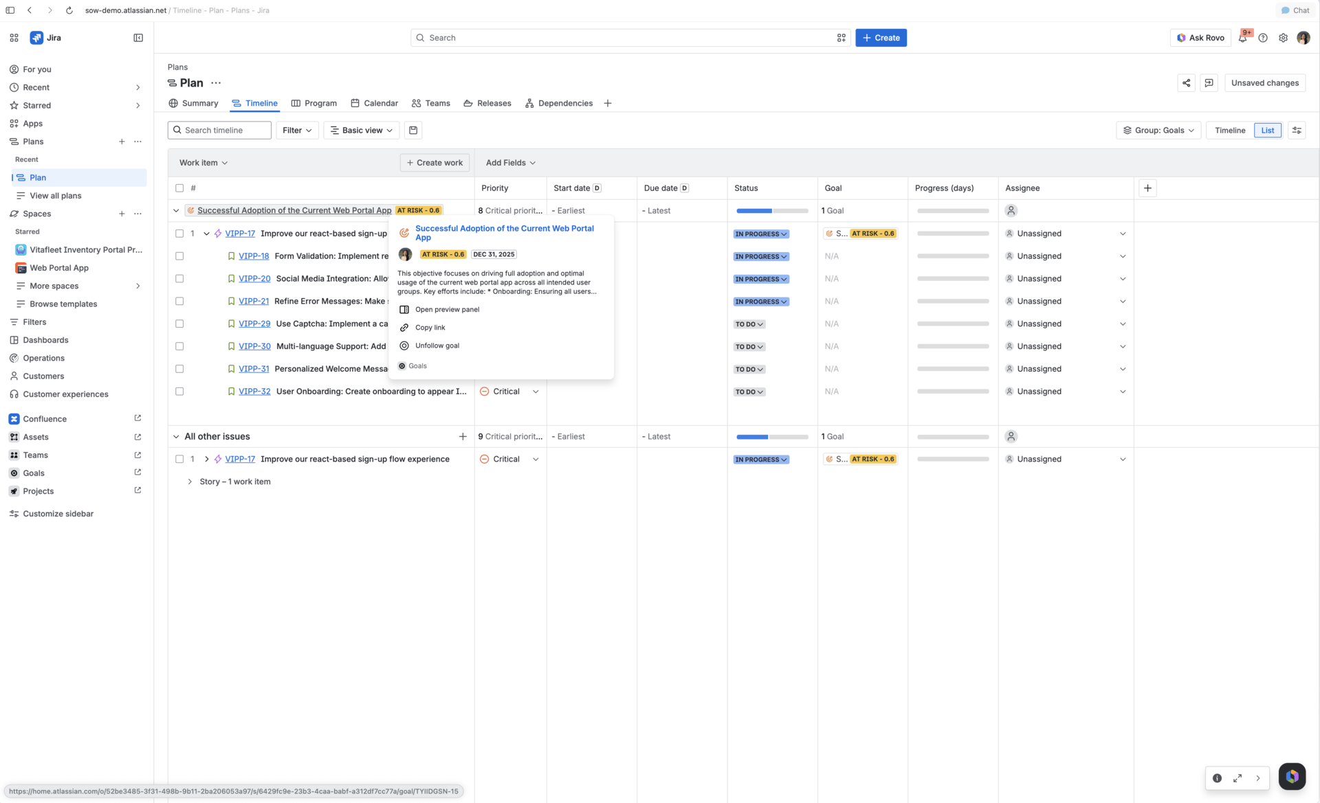Collapse the Jira sidebar panel icon

[138, 38]
